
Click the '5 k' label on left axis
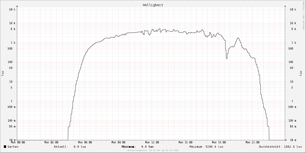click(x=13, y=29)
